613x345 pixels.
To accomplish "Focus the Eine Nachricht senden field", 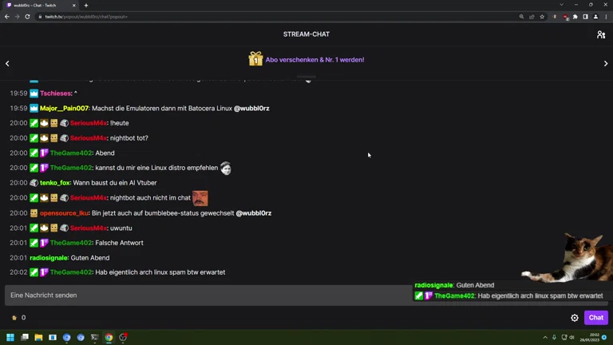I will (x=208, y=295).
